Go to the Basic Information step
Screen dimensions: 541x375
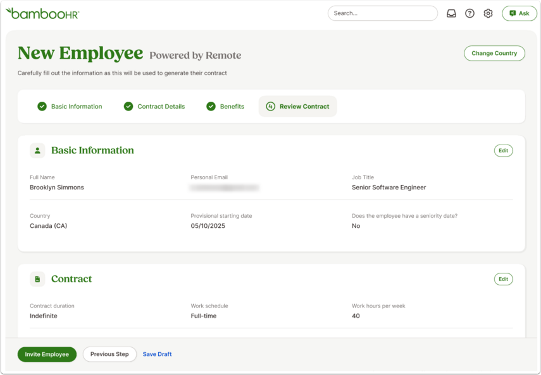[70, 107]
